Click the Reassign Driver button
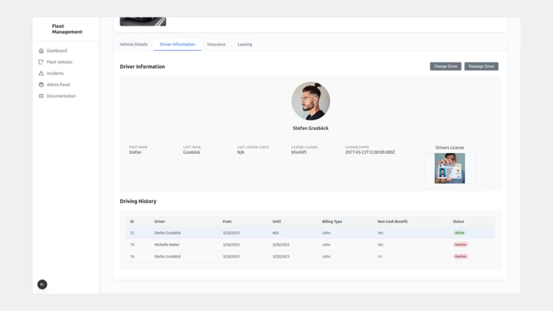 [x=481, y=66]
